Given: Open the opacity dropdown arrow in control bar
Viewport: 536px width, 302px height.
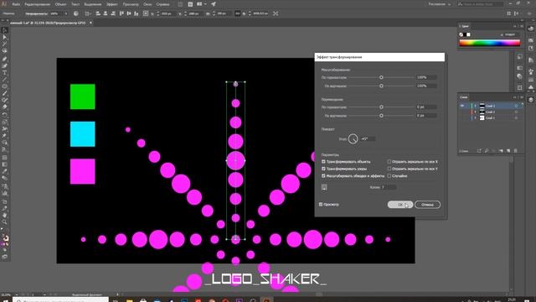Looking at the screenshot, I should pos(66,13).
